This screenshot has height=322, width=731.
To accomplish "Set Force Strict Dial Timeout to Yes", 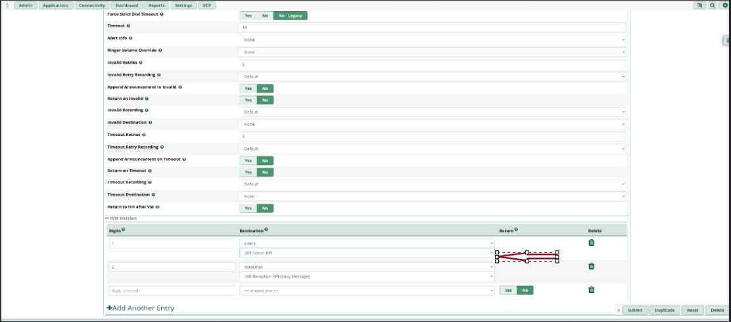I will coord(248,15).
